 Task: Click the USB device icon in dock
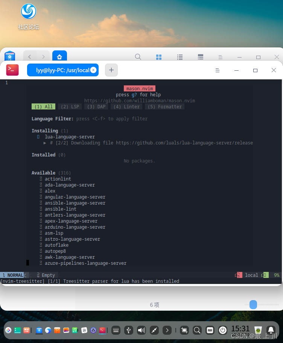129,330
